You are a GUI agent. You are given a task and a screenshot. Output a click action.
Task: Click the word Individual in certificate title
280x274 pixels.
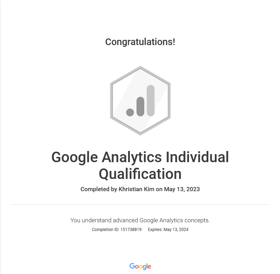pyautogui.click(x=197, y=158)
